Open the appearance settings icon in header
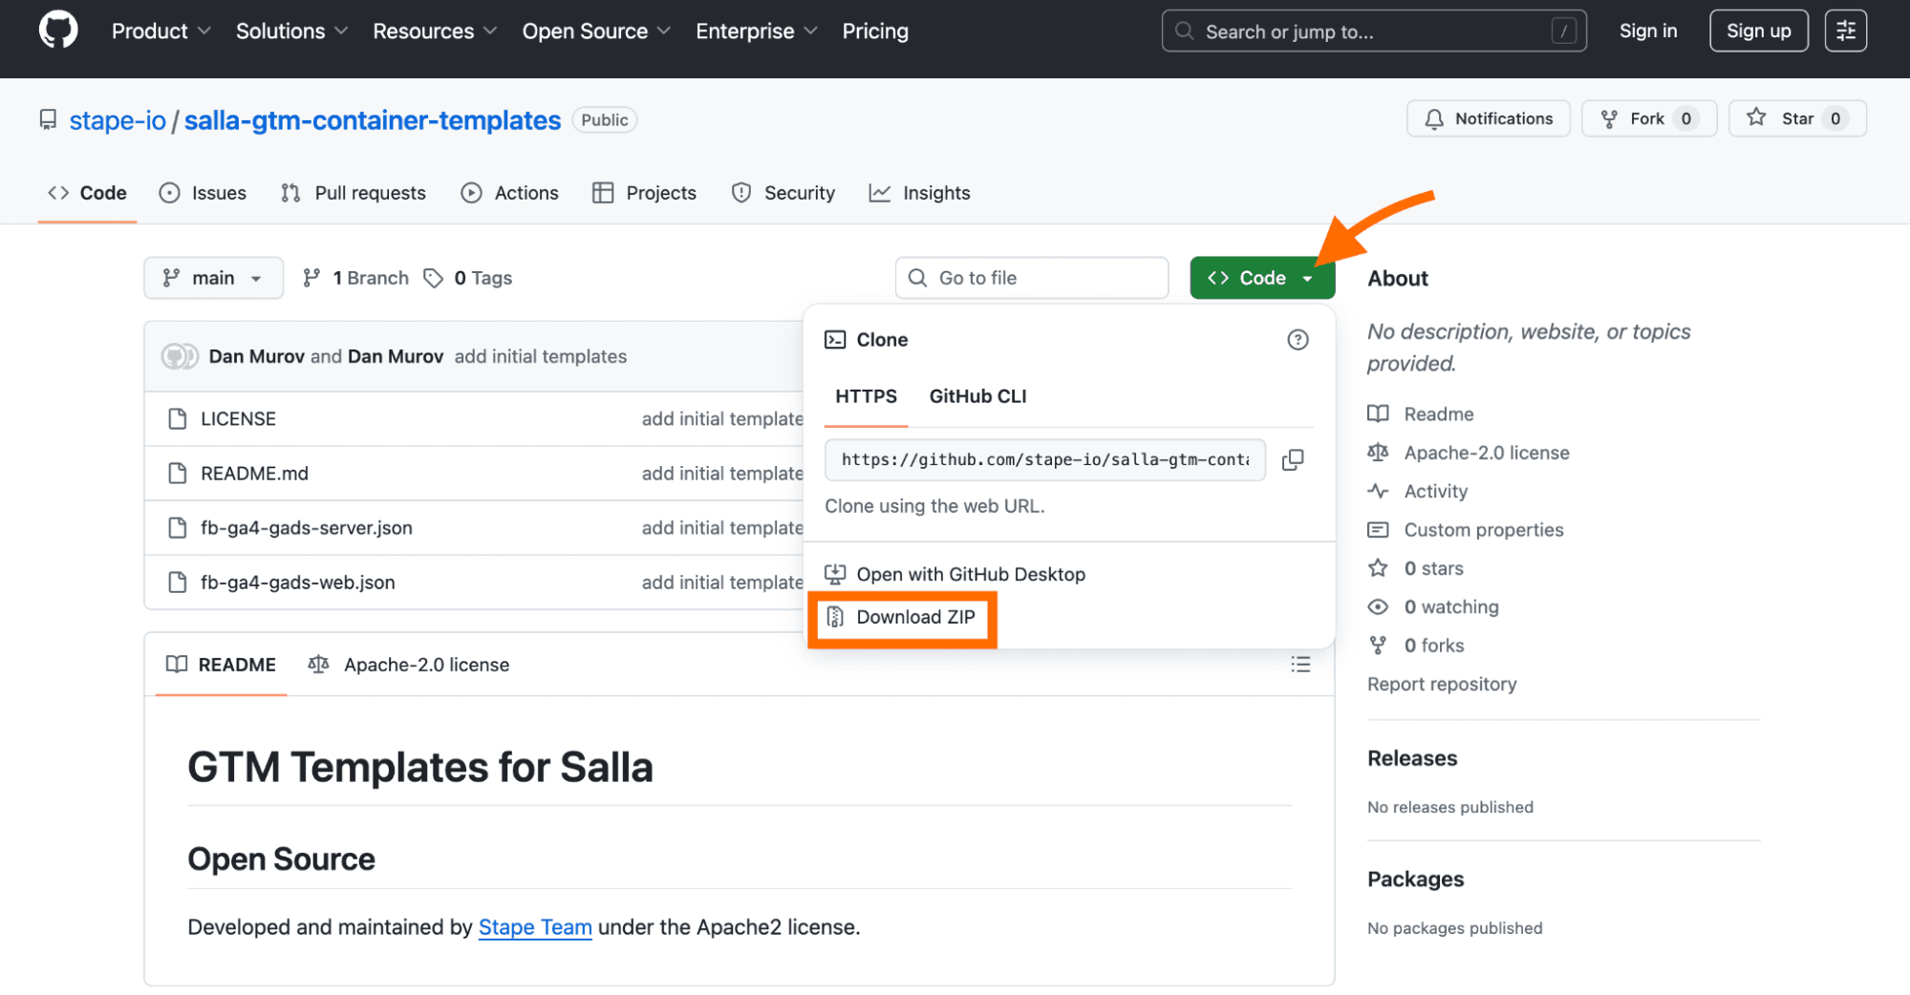This screenshot has width=1910, height=995. 1845,31
